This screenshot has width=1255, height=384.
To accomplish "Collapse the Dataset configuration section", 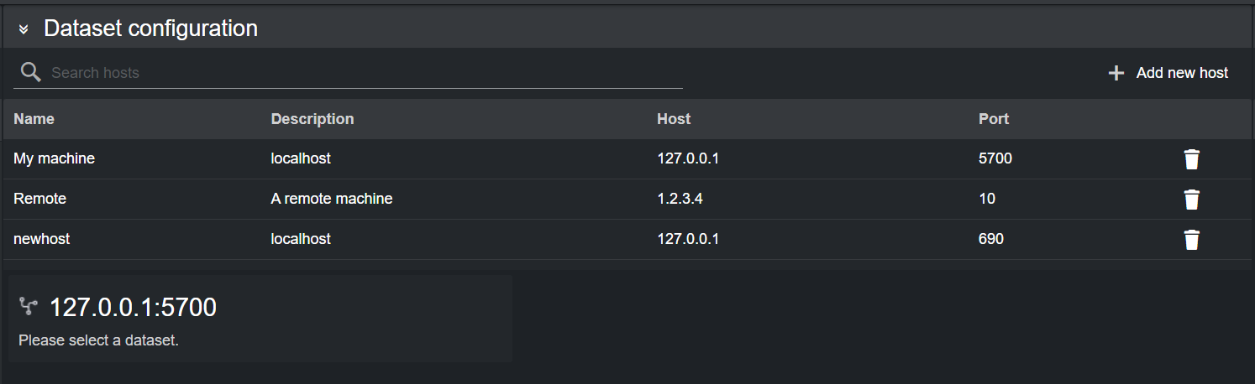I will pyautogui.click(x=24, y=29).
